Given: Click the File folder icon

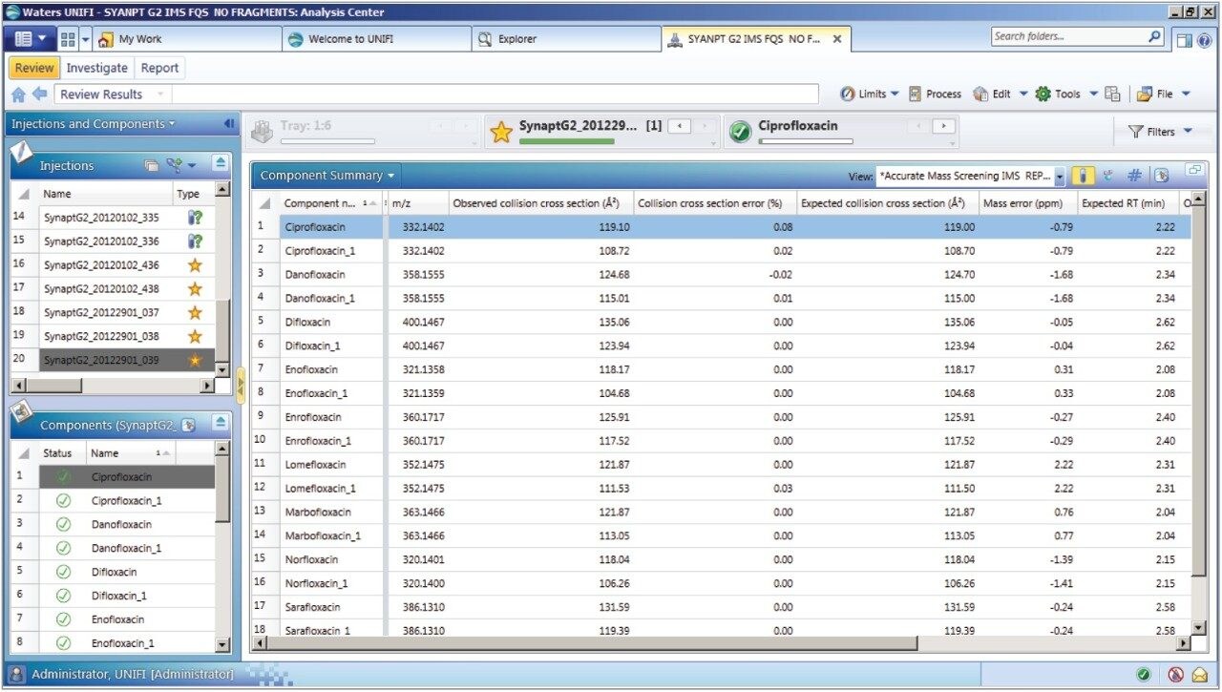Looking at the screenshot, I should click(1144, 94).
